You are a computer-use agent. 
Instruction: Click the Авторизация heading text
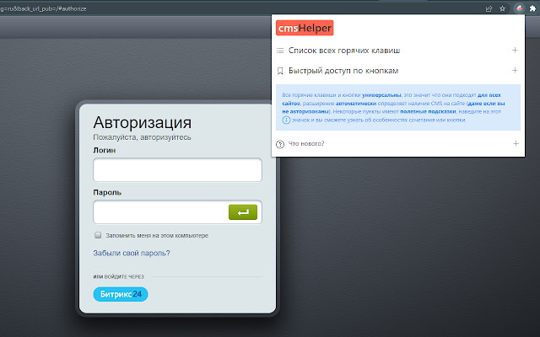143,122
